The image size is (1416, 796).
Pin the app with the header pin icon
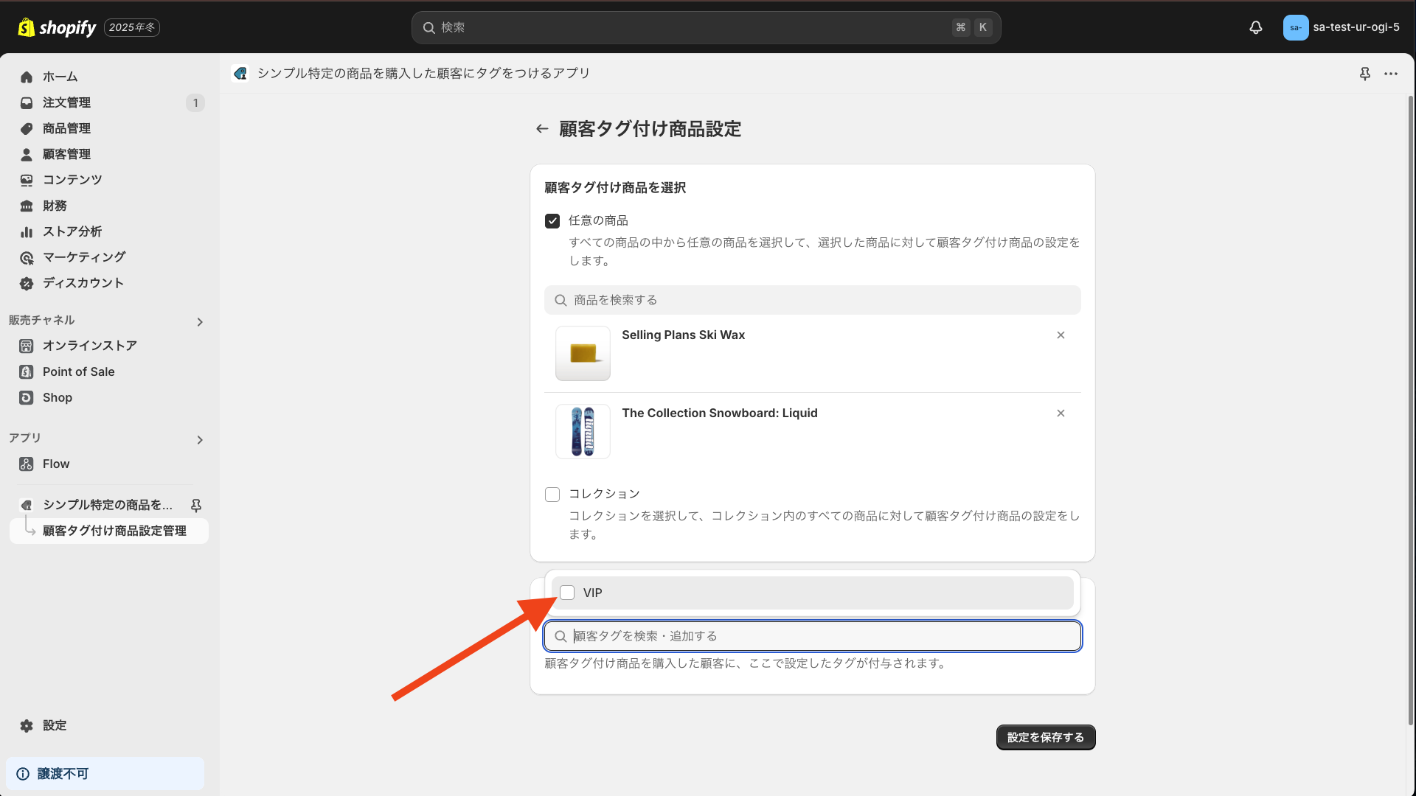tap(1364, 74)
